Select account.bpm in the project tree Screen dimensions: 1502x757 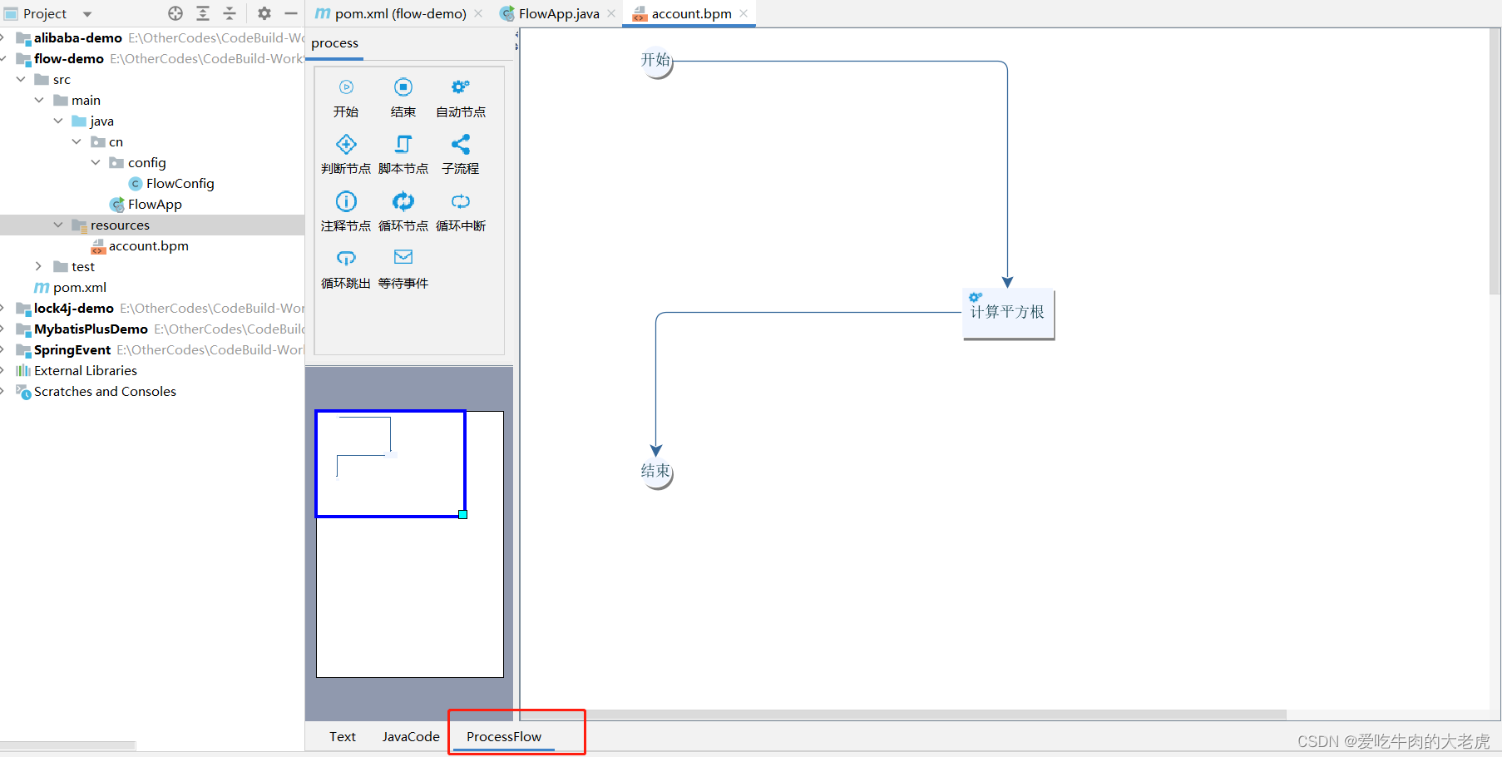click(x=150, y=245)
